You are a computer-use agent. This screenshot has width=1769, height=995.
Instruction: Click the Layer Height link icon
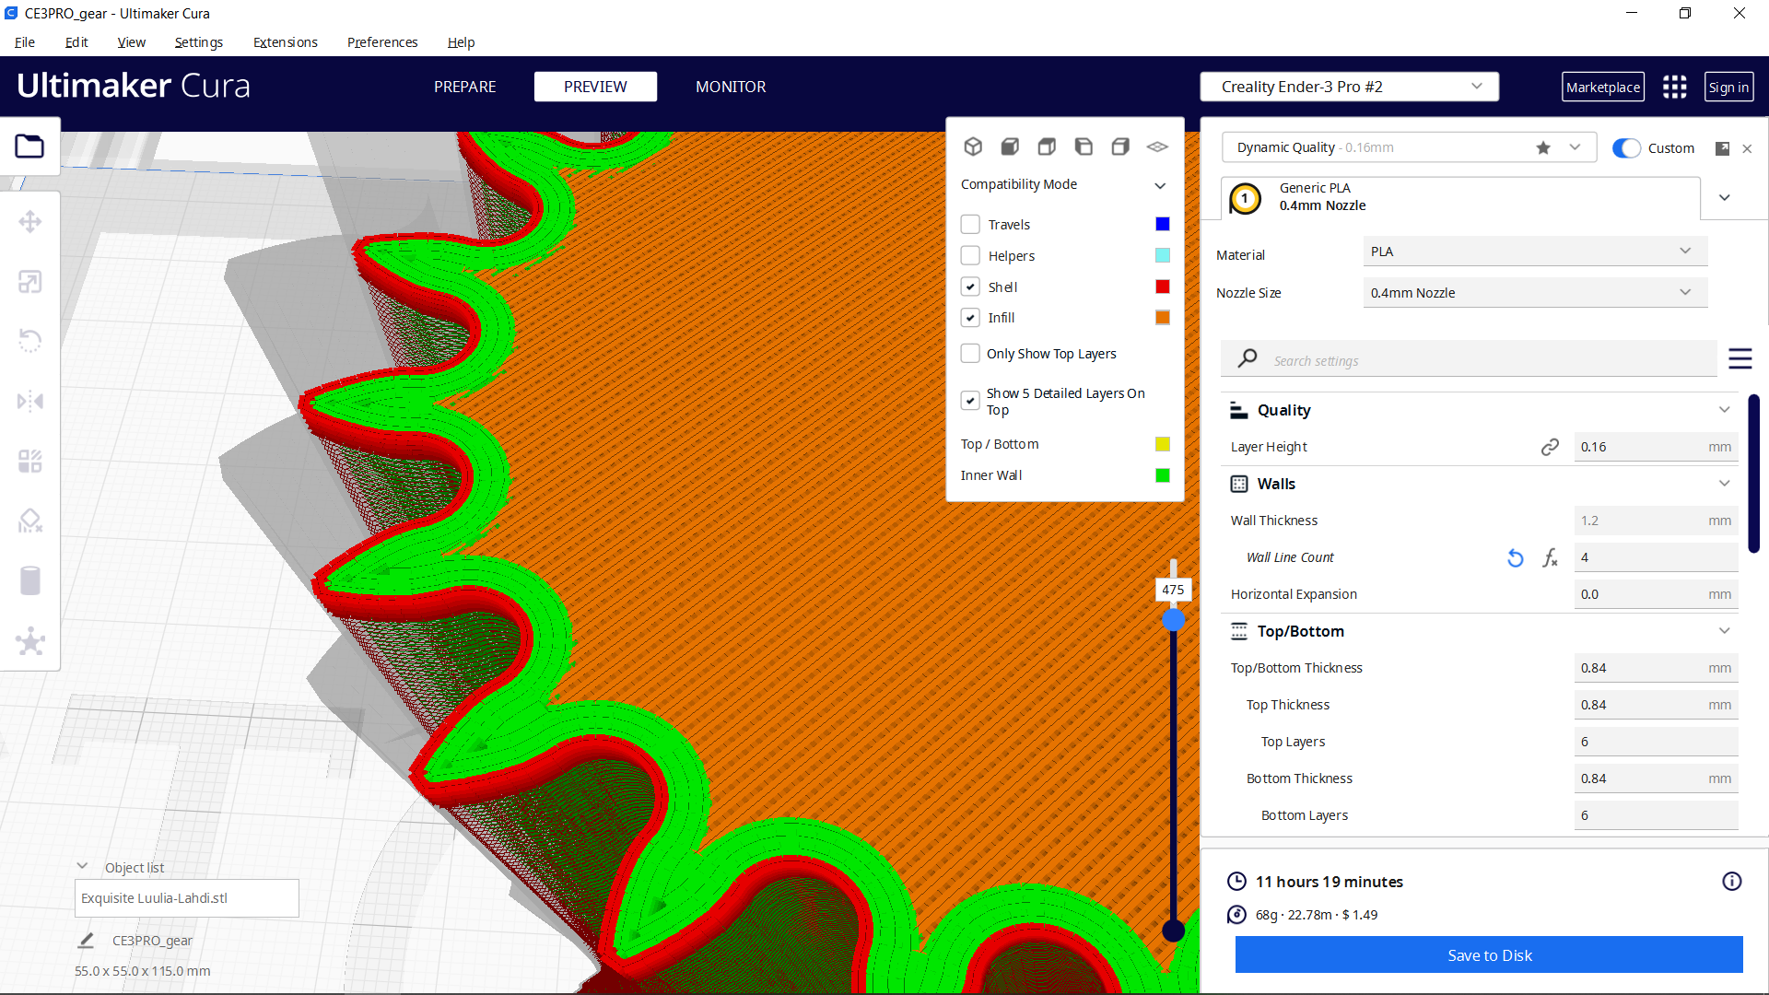(x=1550, y=447)
